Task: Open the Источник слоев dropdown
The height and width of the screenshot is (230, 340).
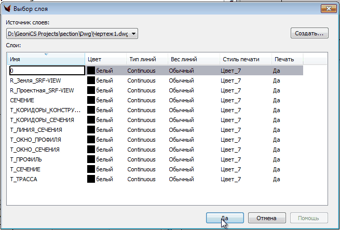Action: 134,34
